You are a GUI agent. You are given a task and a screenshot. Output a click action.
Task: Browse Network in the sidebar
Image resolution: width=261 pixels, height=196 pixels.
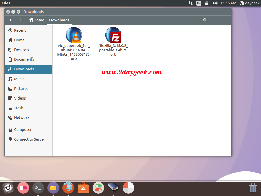point(29,118)
